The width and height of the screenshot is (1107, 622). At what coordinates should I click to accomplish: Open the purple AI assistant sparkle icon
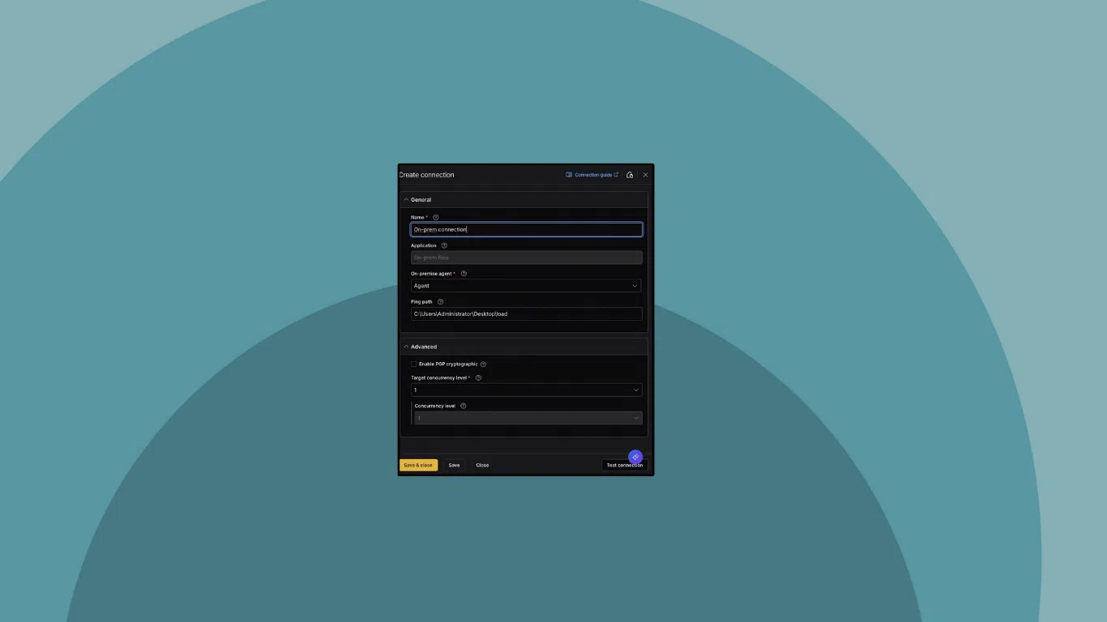point(635,457)
